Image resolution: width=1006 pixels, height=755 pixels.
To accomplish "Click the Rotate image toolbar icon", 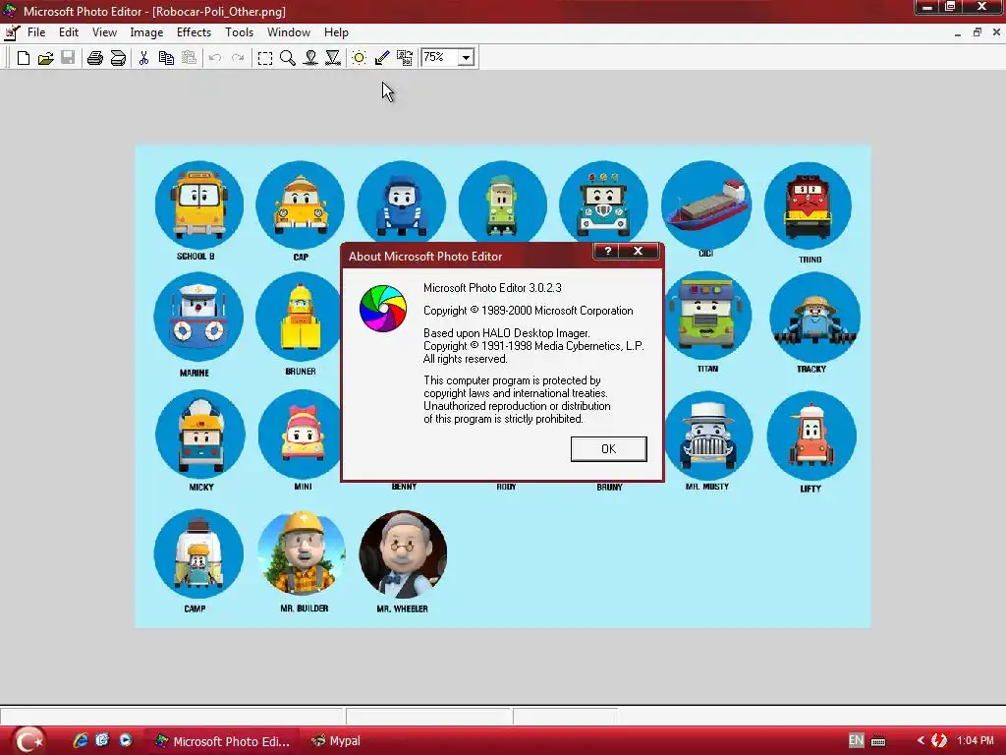I will (x=405, y=58).
